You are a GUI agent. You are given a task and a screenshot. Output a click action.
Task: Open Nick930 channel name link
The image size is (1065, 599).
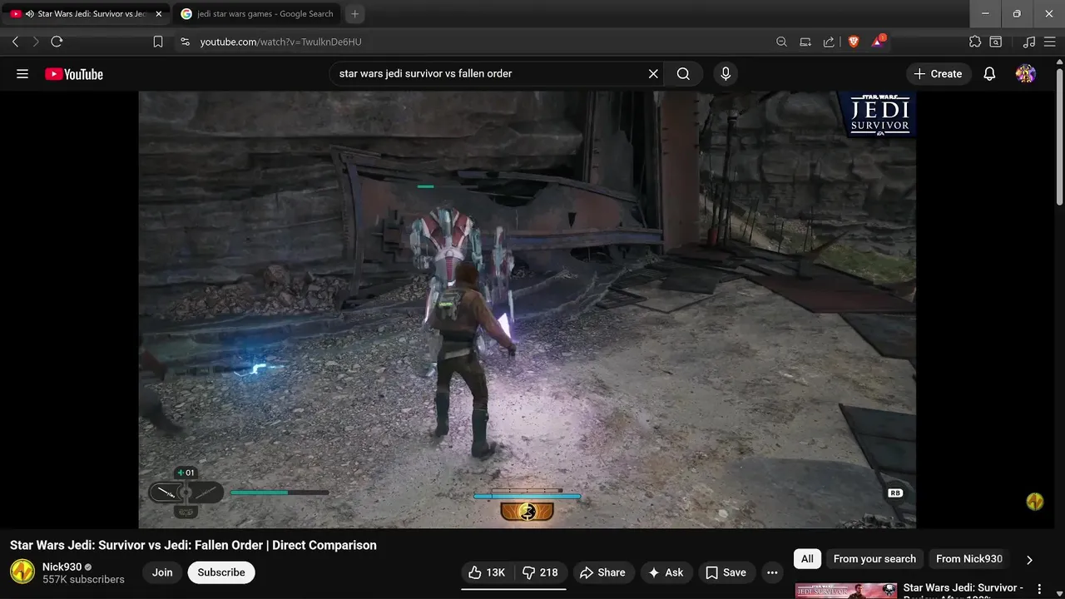click(62, 567)
